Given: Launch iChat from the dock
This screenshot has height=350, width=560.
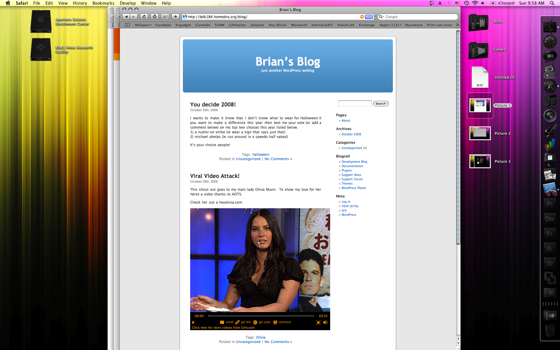Looking at the screenshot, I should point(550,56).
